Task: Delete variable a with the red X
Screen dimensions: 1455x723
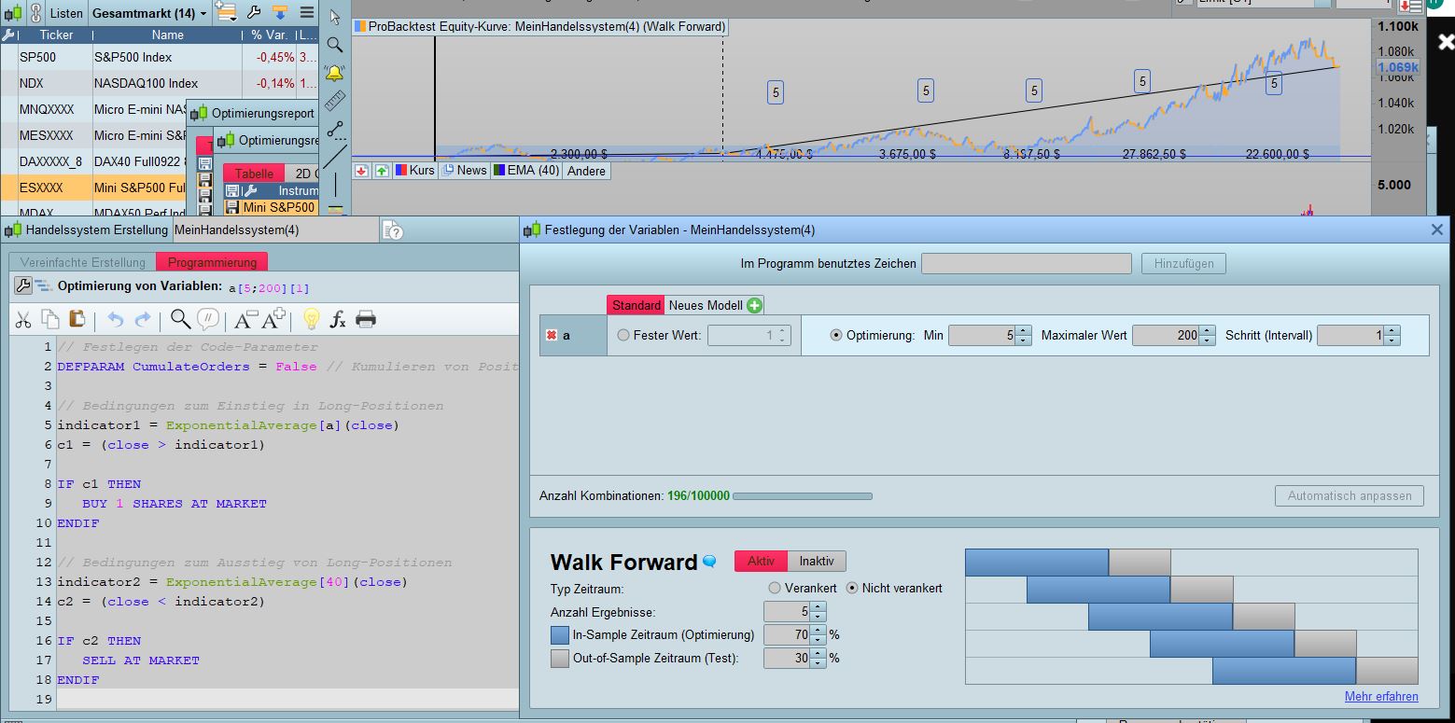Action: pyautogui.click(x=550, y=335)
